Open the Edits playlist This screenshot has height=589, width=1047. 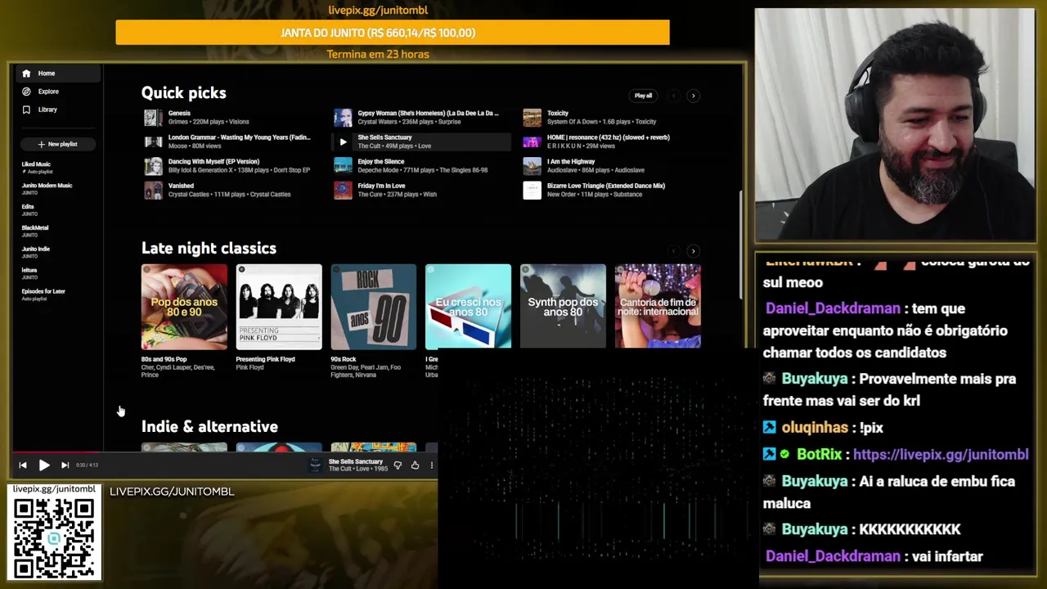pos(29,209)
